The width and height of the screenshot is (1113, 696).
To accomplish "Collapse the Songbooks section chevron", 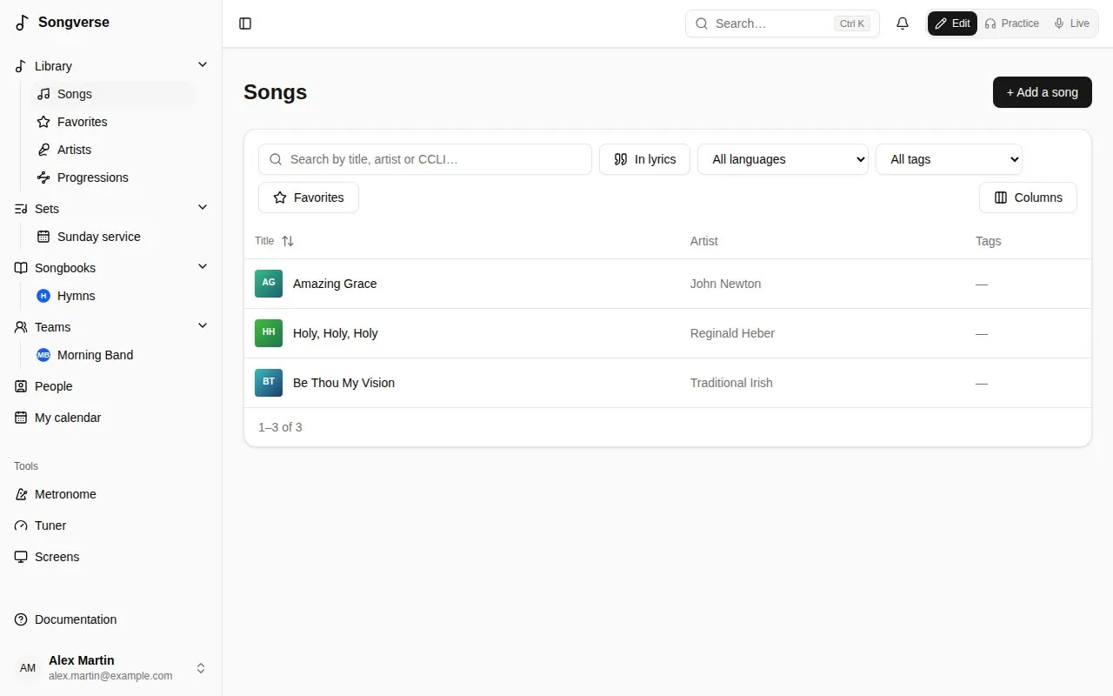I will [203, 267].
